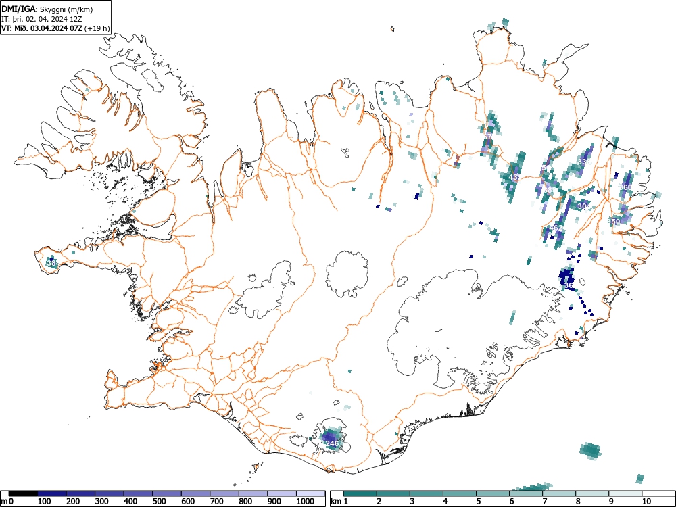Click the 700–800 m legend swatch
Screen dimensions: 676x507
[x=224, y=493]
